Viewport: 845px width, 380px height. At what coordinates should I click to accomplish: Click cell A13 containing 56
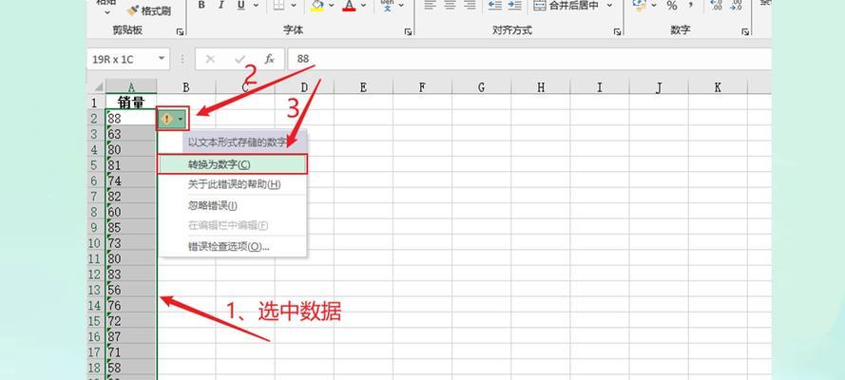click(x=131, y=290)
